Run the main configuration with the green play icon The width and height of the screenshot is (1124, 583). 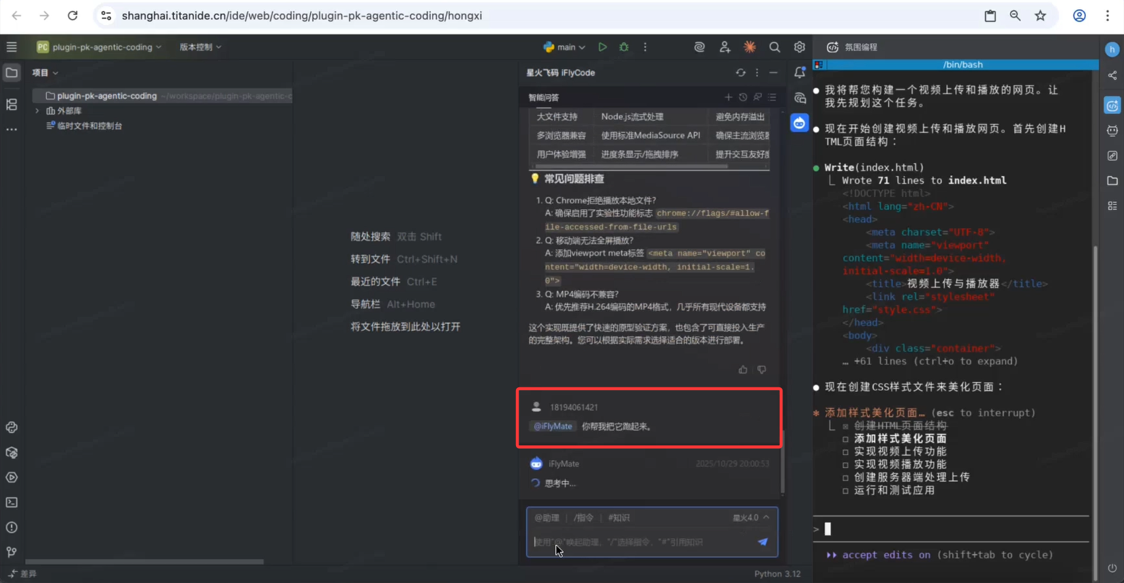click(603, 47)
